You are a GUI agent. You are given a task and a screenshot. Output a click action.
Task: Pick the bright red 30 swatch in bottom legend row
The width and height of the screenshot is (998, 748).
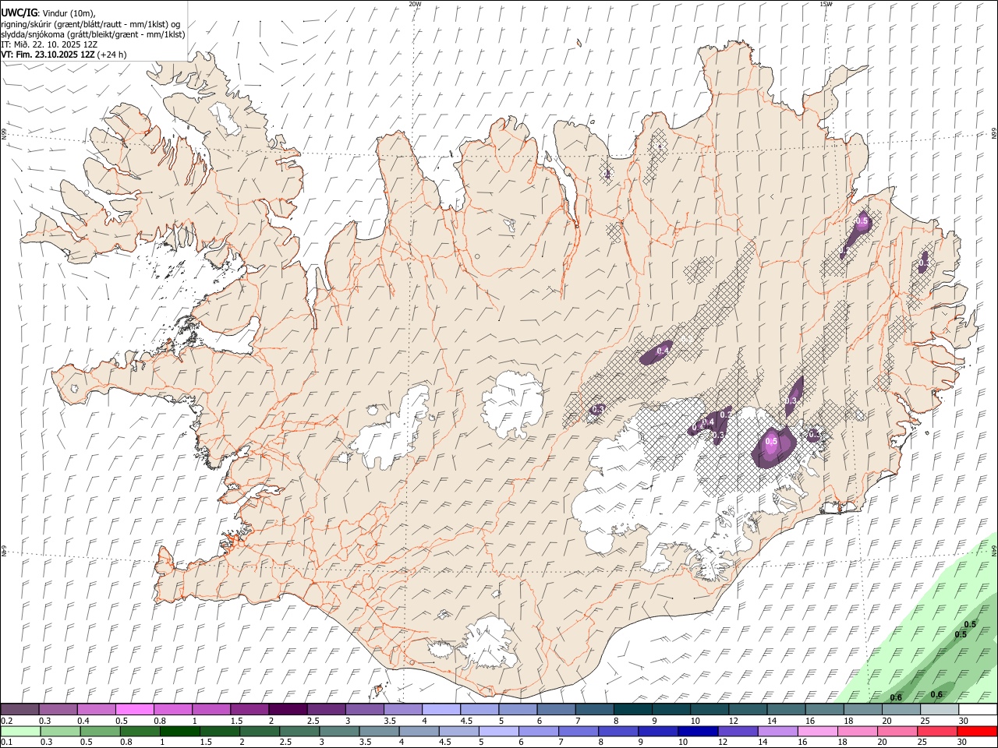[977, 732]
